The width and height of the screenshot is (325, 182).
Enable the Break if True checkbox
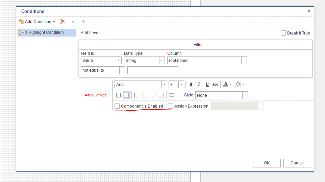click(x=283, y=33)
